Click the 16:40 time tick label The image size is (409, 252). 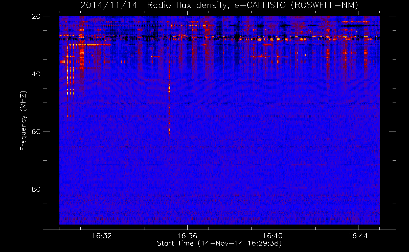pyautogui.click(x=273, y=236)
